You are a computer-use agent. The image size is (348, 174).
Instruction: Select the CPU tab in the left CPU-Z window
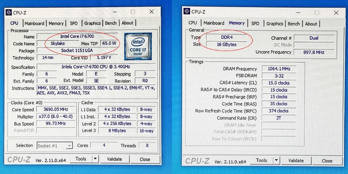[15, 23]
